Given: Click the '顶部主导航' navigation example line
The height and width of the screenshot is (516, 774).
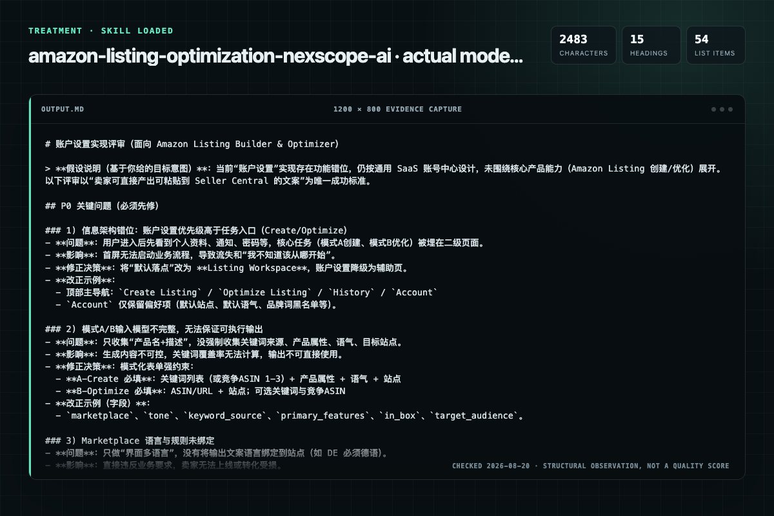Looking at the screenshot, I should tap(246, 292).
